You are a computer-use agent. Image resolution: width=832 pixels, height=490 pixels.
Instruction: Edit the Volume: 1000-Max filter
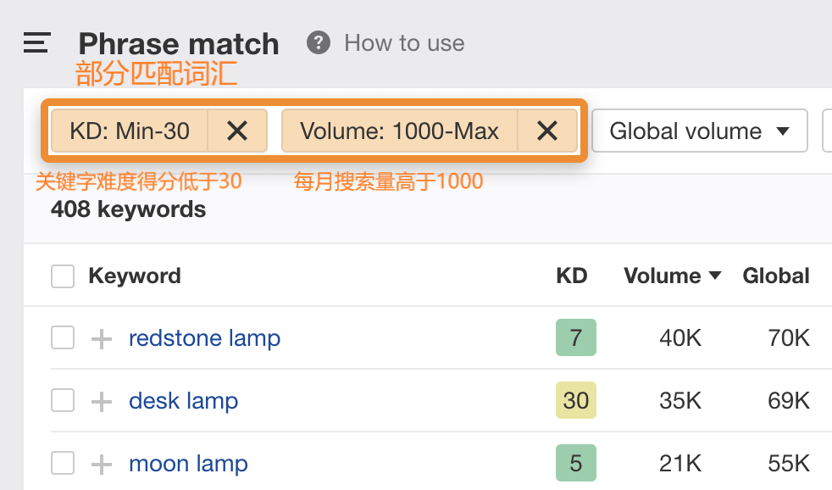tap(399, 131)
